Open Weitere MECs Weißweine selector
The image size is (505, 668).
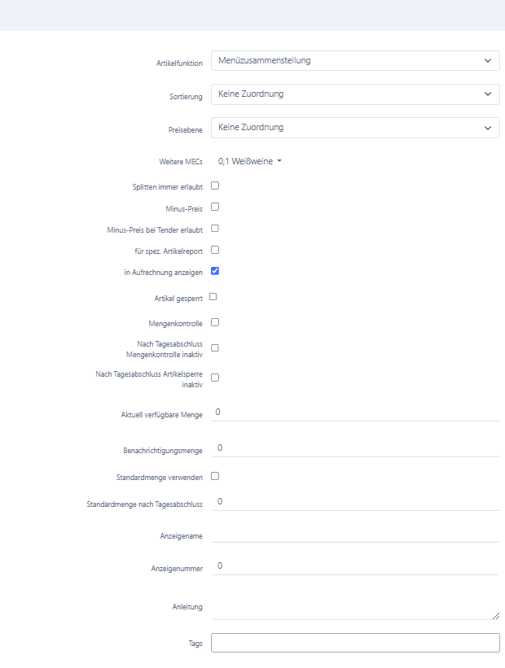[250, 161]
